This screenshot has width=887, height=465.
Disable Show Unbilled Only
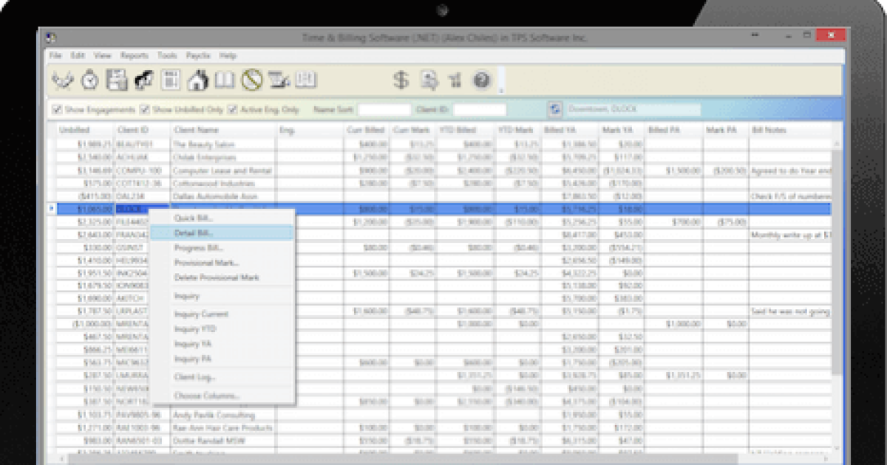click(x=144, y=108)
